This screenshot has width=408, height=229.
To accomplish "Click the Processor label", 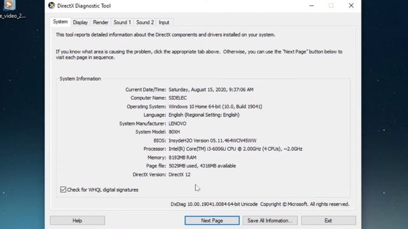I will pos(154,149).
